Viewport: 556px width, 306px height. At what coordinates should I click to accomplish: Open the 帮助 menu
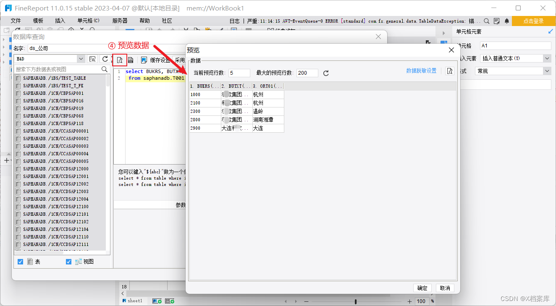pos(144,21)
